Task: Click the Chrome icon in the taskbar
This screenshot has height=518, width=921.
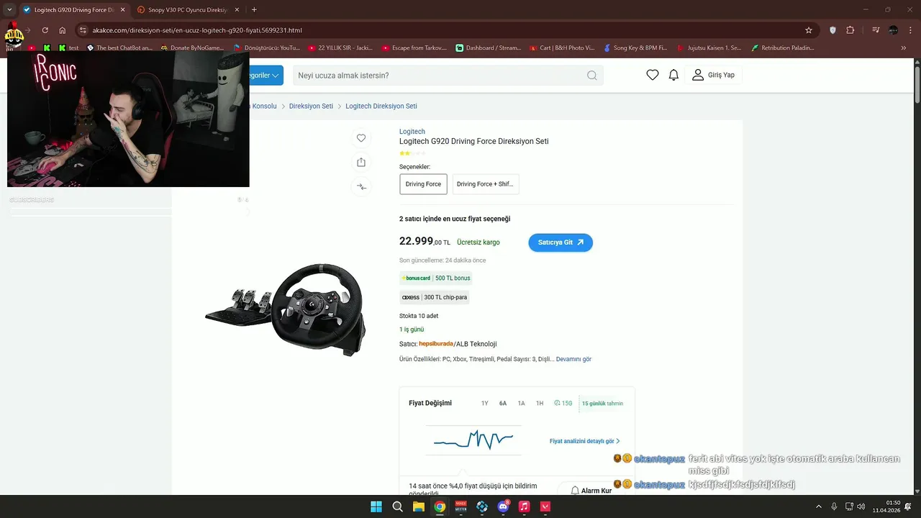Action: click(x=440, y=506)
